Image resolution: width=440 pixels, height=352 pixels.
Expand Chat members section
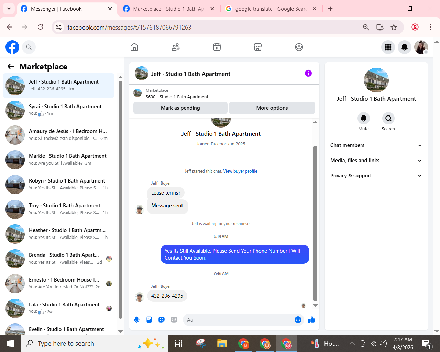tap(376, 145)
